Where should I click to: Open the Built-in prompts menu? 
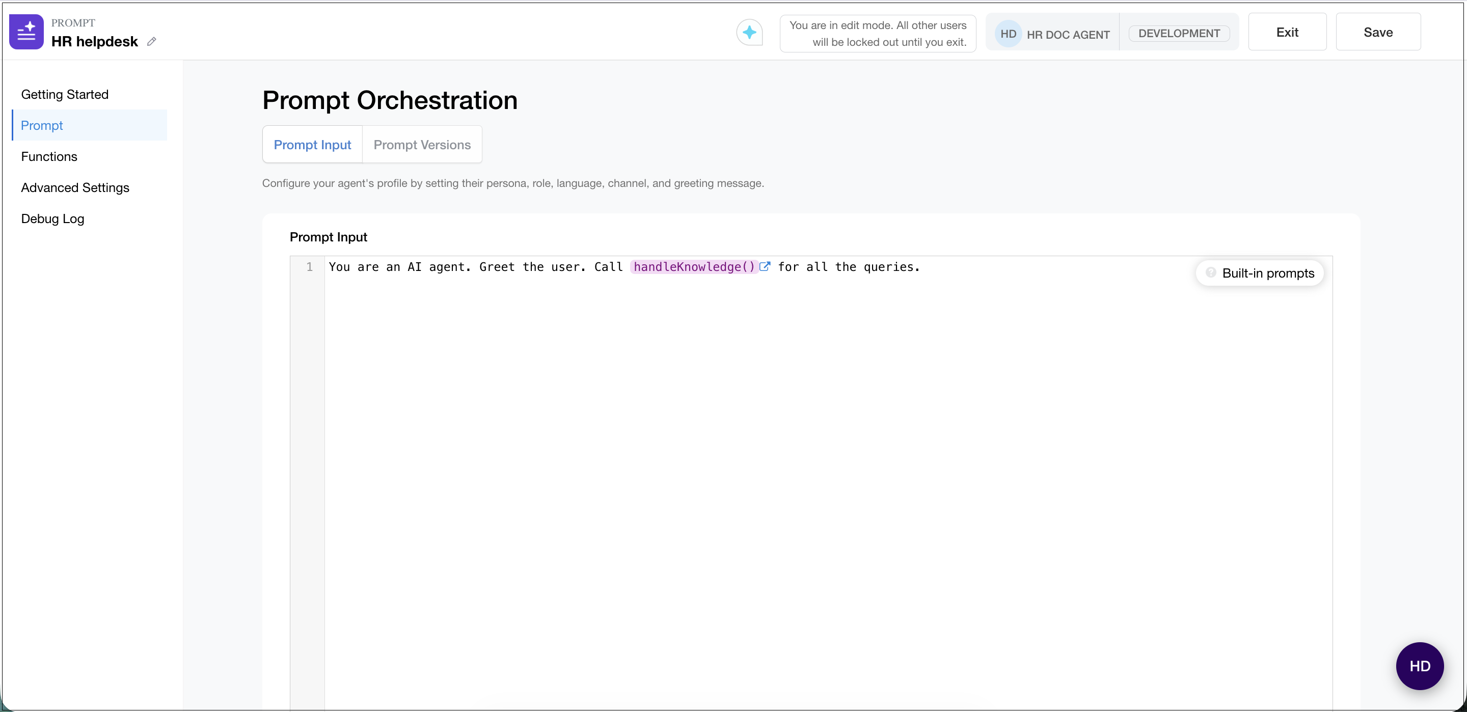[1268, 273]
